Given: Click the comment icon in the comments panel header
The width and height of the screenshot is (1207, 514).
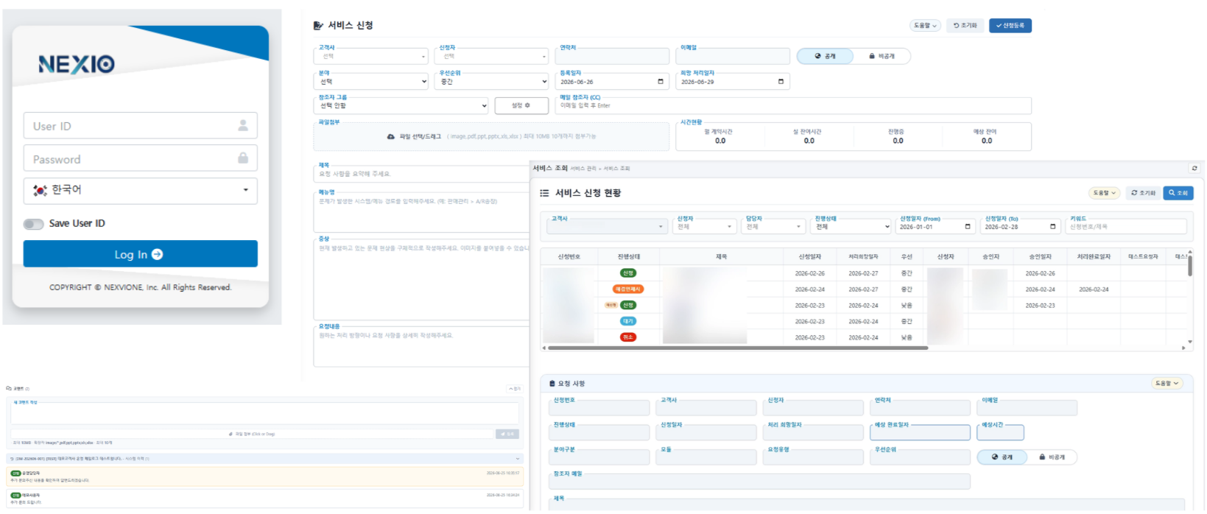Looking at the screenshot, I should click(x=9, y=388).
